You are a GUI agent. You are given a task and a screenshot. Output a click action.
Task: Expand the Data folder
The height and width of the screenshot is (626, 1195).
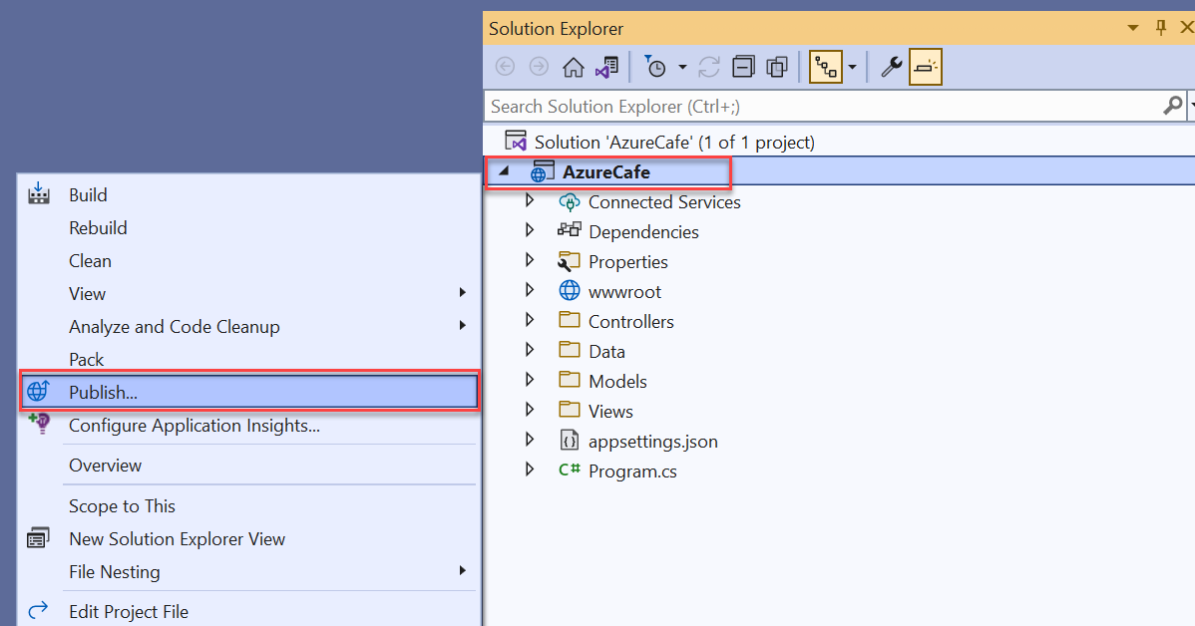click(530, 350)
